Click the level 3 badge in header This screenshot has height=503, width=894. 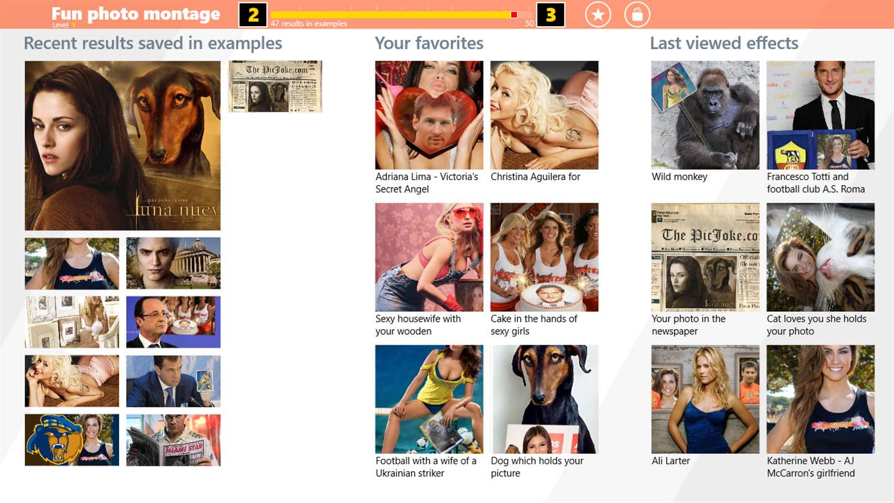coord(551,15)
